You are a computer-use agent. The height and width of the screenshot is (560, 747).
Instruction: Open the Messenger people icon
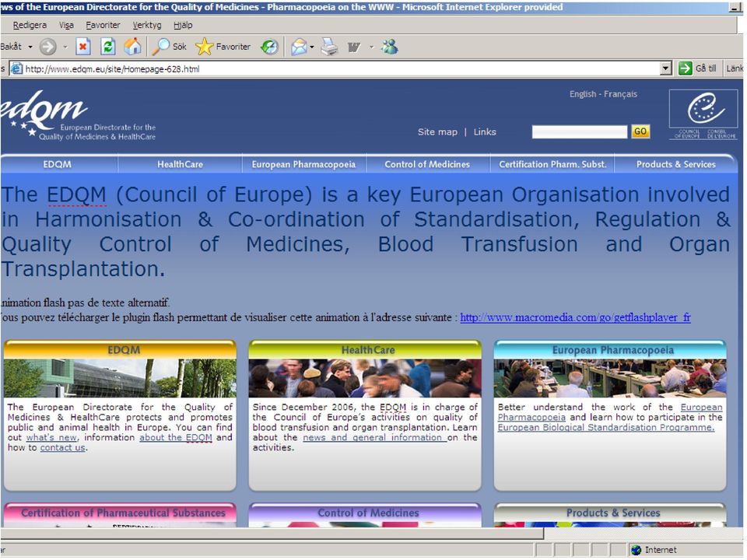coord(390,47)
